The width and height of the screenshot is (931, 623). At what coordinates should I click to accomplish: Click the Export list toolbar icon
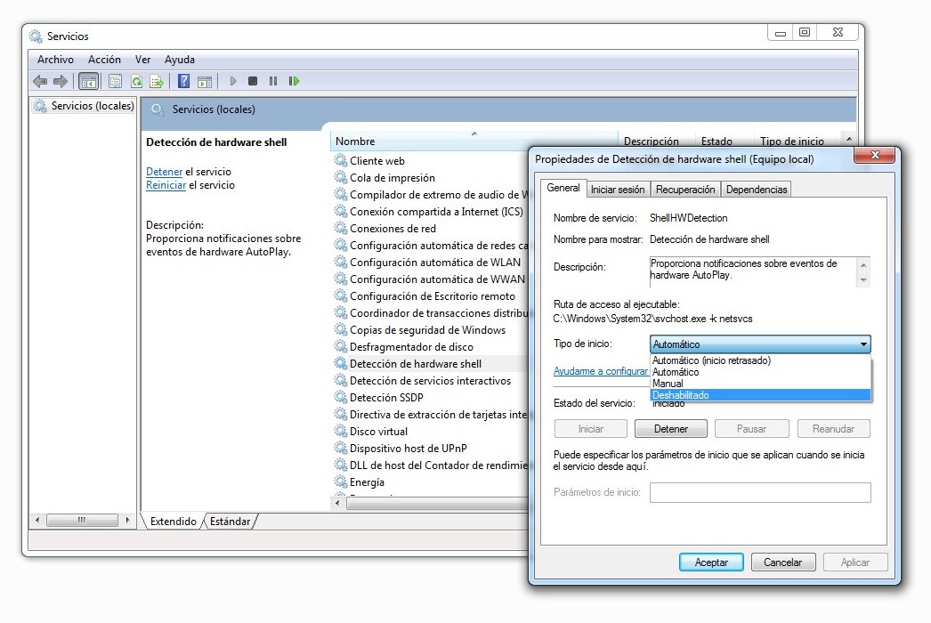[157, 81]
